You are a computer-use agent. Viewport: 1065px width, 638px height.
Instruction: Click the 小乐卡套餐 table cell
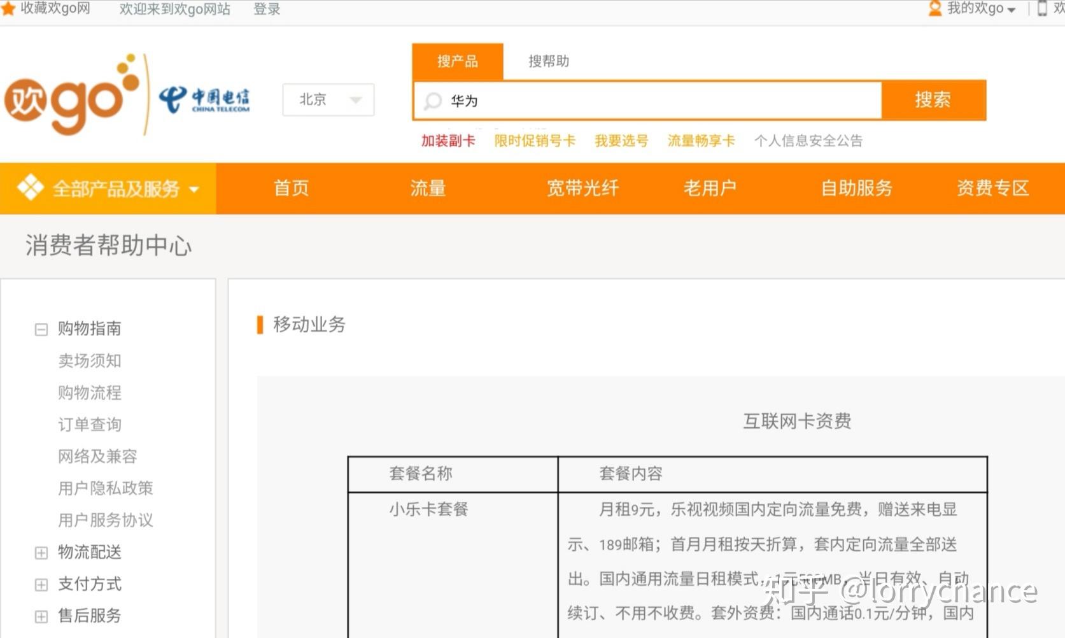(x=428, y=509)
